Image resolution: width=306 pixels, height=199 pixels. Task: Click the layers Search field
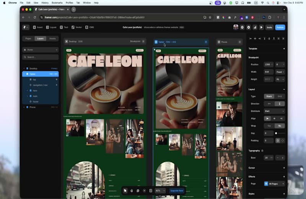[x=41, y=57]
